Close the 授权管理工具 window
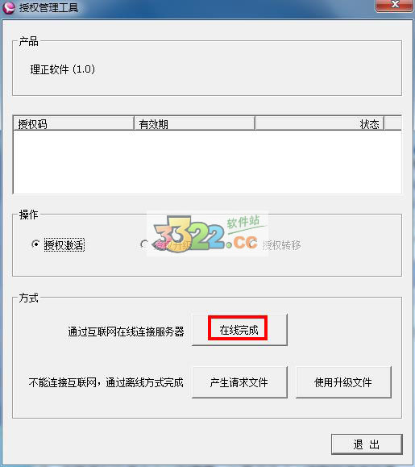Screen dimensions: 415x467 395,6
